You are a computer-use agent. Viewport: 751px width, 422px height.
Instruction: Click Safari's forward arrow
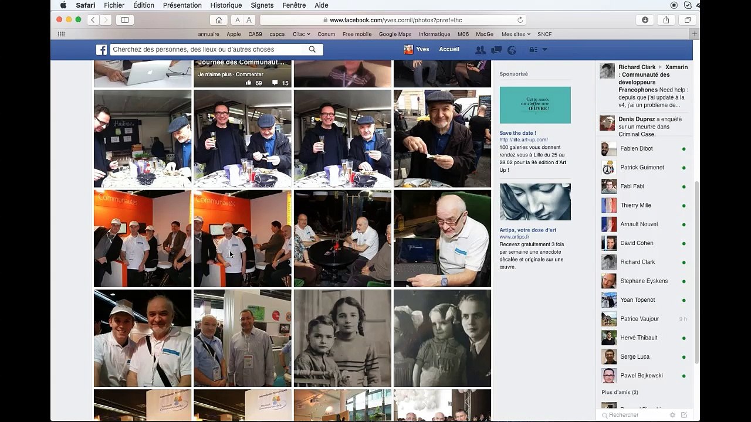pos(106,20)
